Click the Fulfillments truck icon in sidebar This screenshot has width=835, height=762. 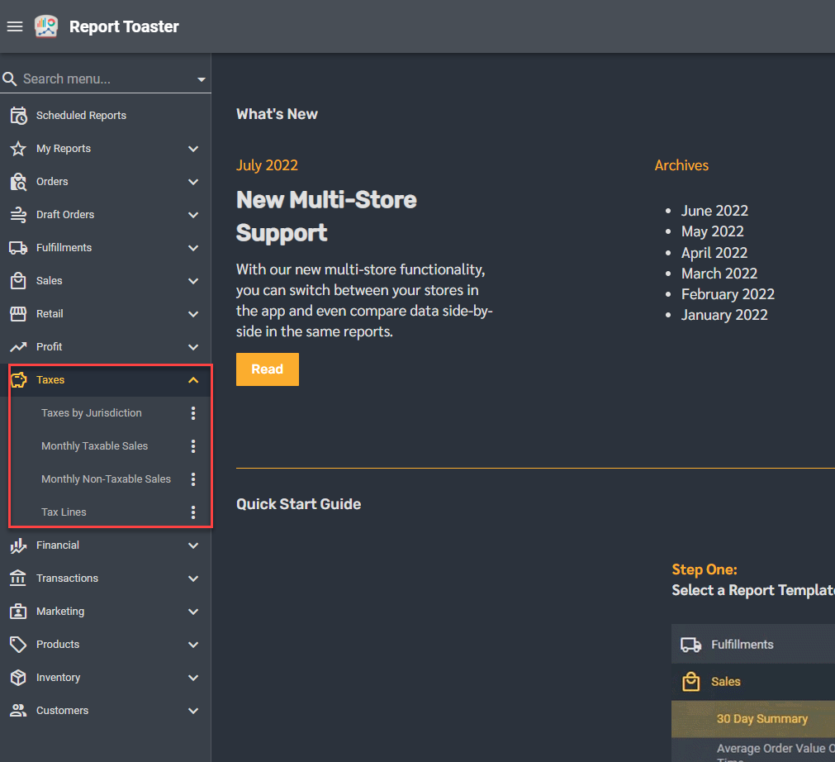coord(18,248)
